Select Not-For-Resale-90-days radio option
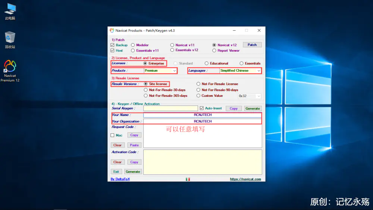 pos(198,90)
